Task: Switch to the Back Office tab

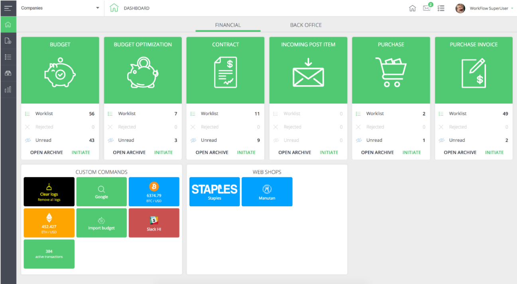Action: 306,25
